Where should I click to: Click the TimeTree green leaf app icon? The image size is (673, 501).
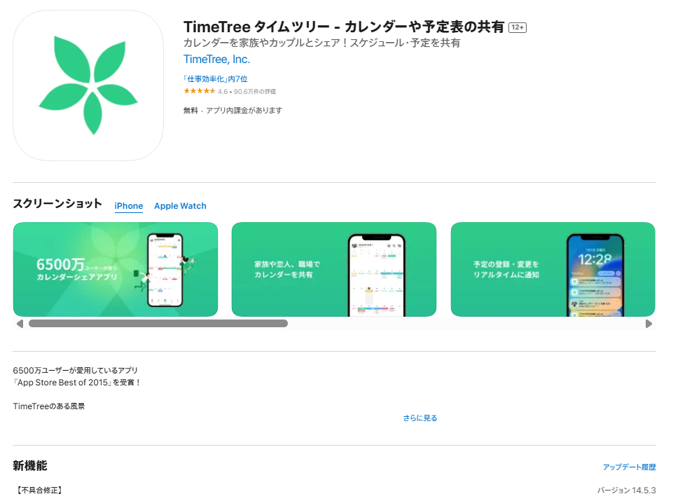coord(88,85)
